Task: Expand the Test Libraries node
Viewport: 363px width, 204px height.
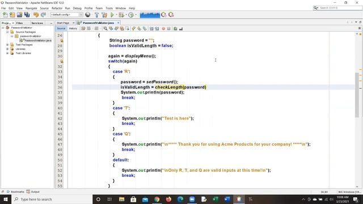Action: 7,53
